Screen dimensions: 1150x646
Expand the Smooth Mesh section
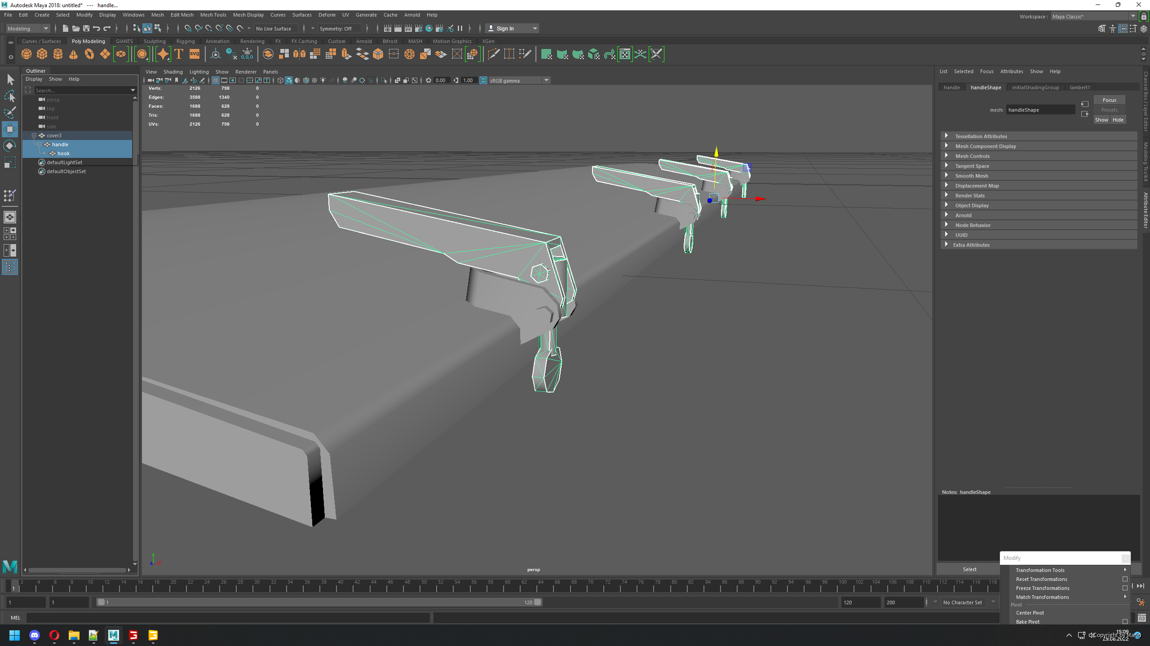coord(1039,175)
